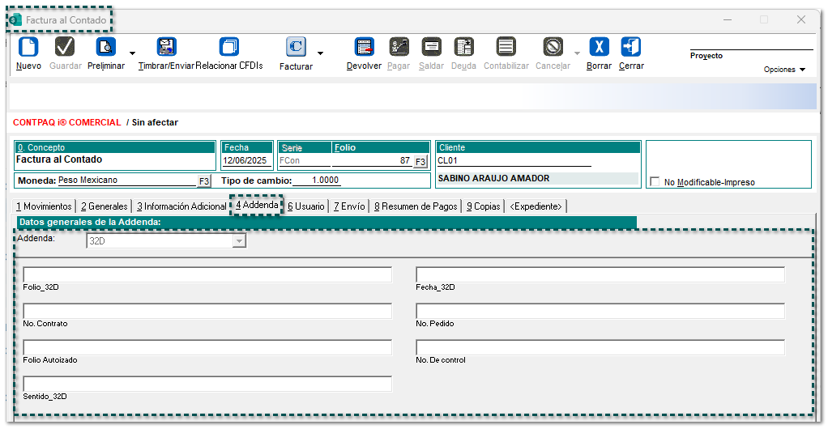
Task: Click the Cerrar door icon
Action: 631,47
